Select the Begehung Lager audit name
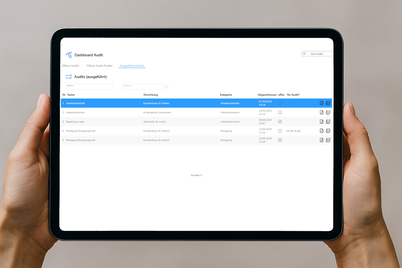402x268 pixels. [x=75, y=122]
